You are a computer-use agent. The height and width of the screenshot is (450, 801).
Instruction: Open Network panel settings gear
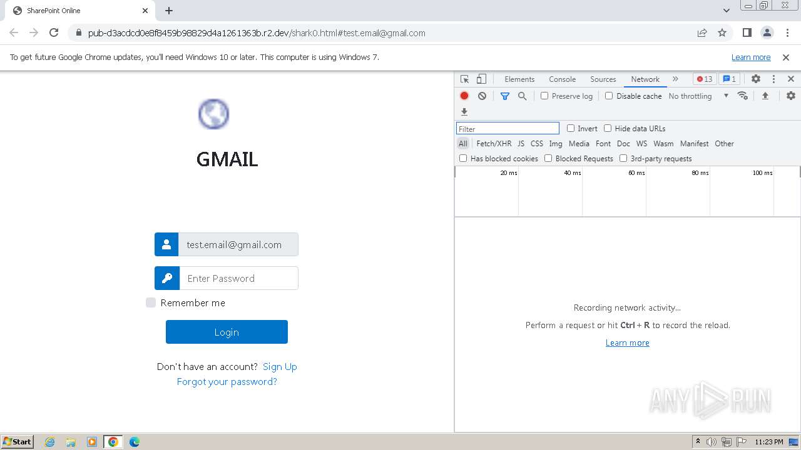click(x=791, y=96)
